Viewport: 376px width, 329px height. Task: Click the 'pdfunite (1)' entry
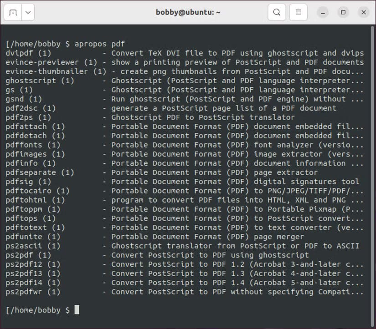pyautogui.click(x=33, y=237)
